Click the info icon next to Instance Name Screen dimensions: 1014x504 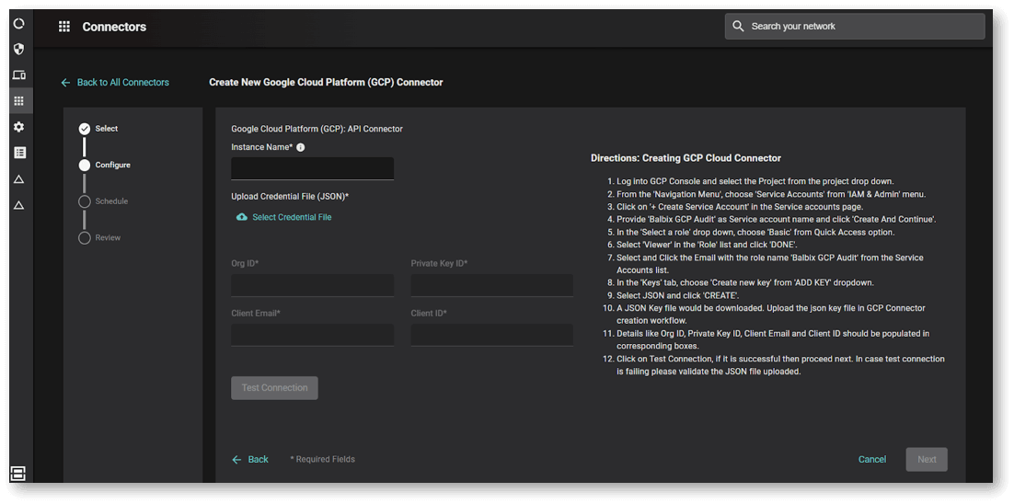click(x=301, y=147)
